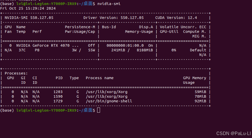Click the Processes: section heading

pos(16,73)
